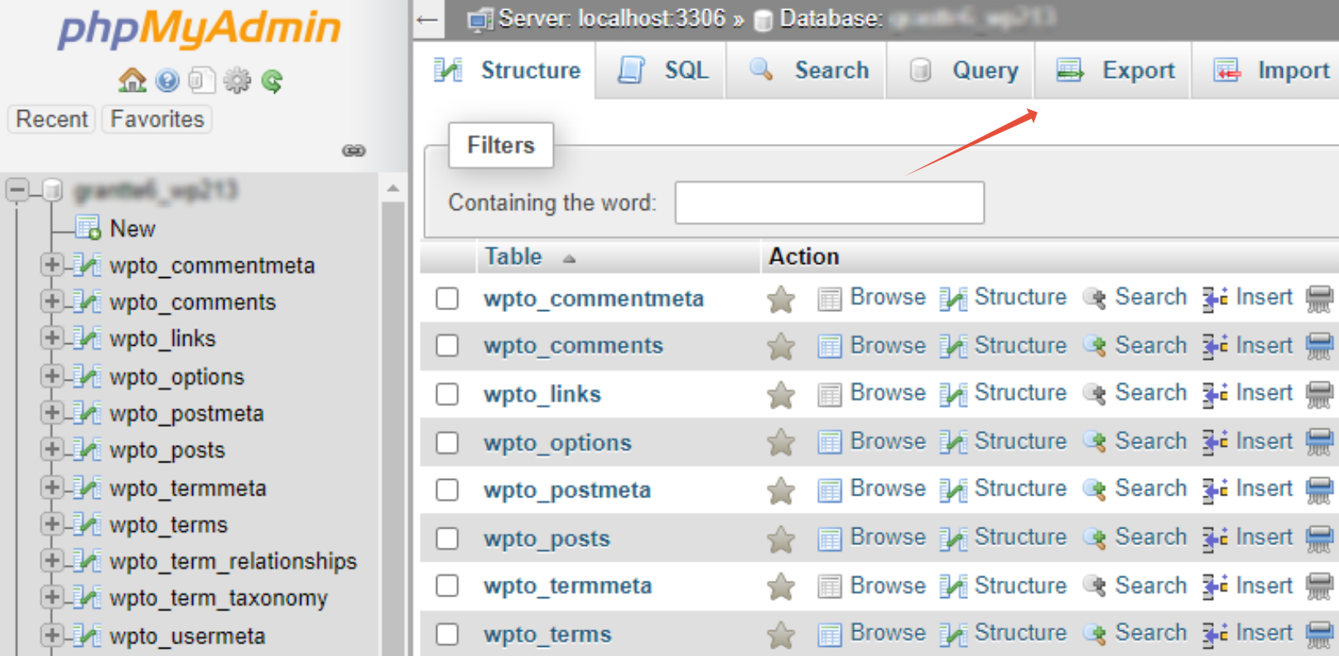The image size is (1339, 656).
Task: Star wpto_commentmeta as favorite
Action: [781, 299]
